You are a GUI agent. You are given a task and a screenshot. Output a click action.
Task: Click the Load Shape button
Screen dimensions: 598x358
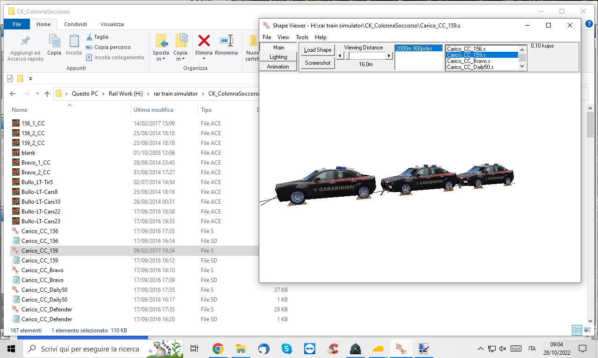click(318, 50)
